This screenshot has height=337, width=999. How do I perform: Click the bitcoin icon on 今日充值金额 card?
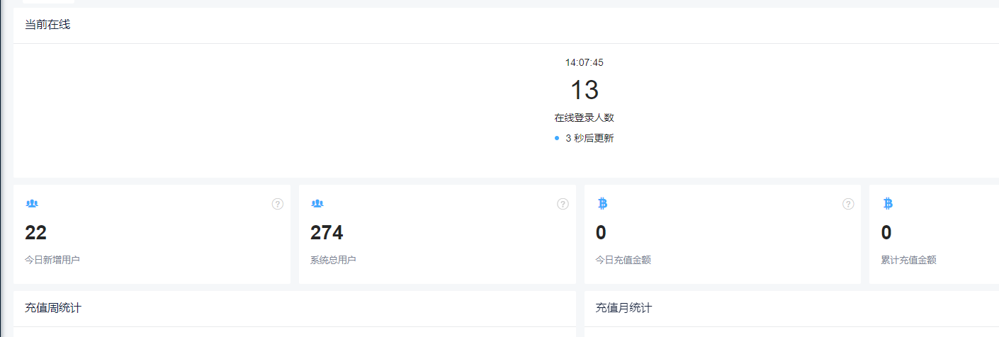pos(603,204)
